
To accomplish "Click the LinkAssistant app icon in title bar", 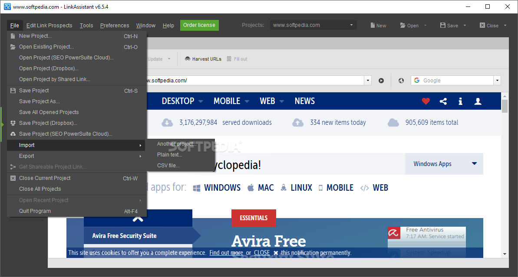I will (x=7, y=7).
